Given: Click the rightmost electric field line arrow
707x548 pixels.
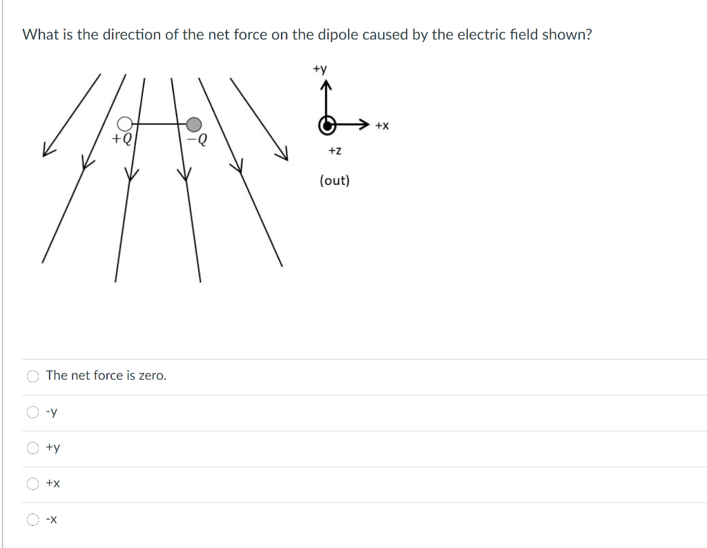Looking at the screenshot, I should 284,155.
